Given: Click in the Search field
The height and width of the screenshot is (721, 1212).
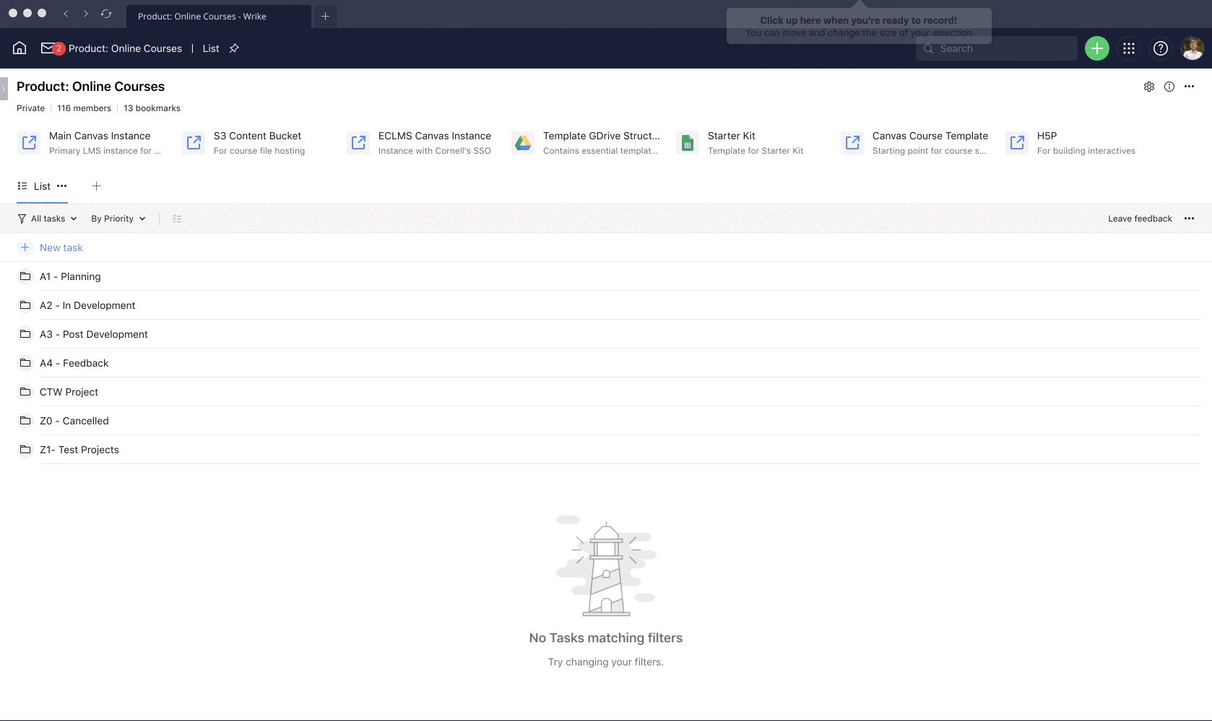Looking at the screenshot, I should [997, 48].
